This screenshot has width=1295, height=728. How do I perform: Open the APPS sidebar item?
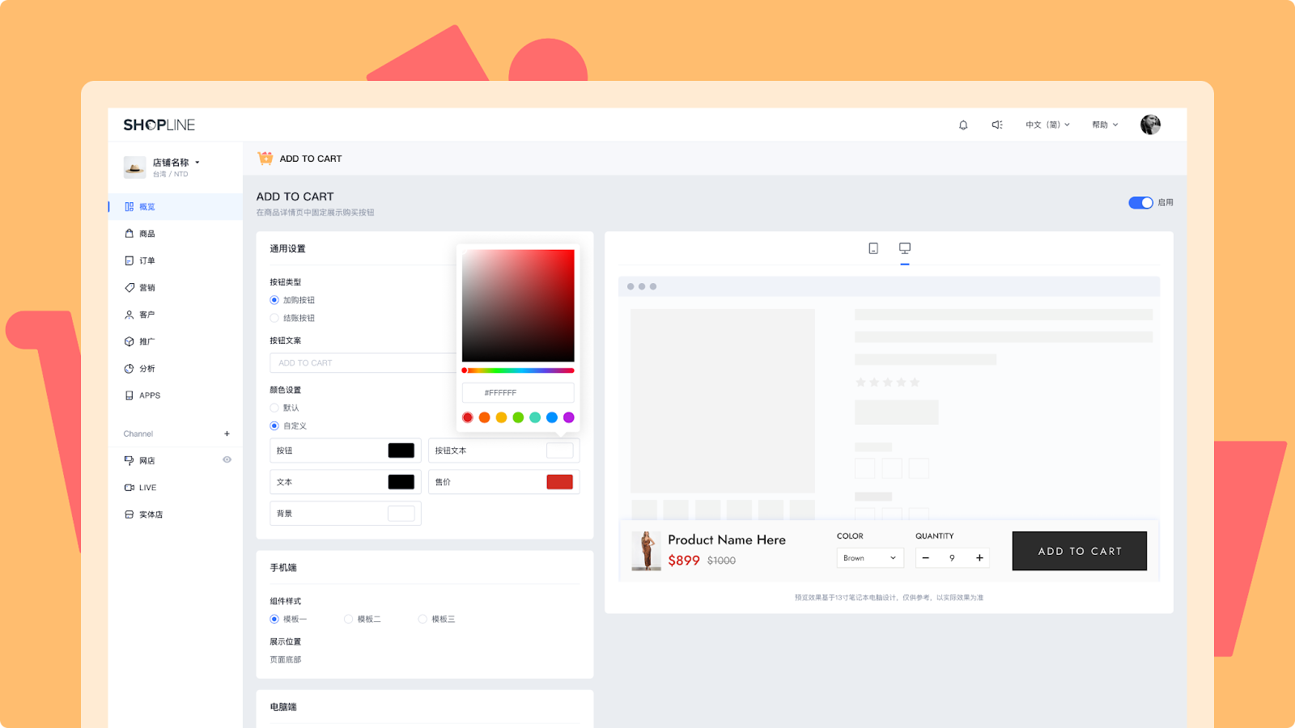[x=149, y=396]
